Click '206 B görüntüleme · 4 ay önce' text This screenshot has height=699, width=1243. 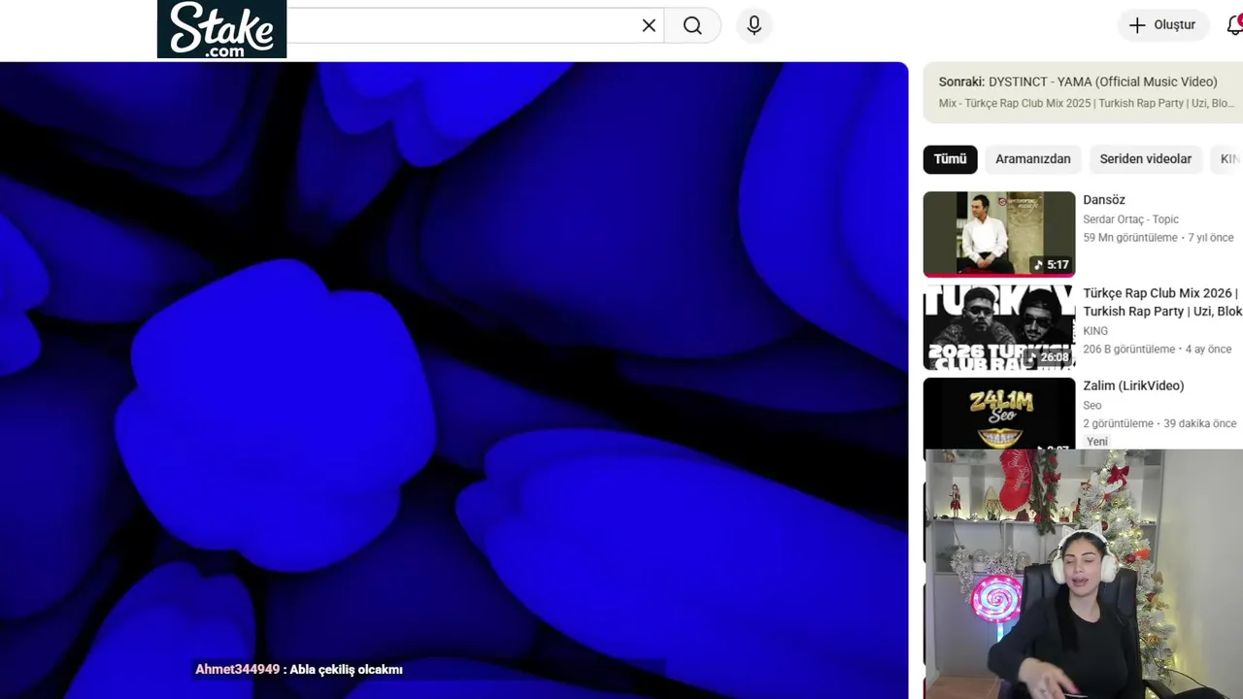click(1158, 349)
